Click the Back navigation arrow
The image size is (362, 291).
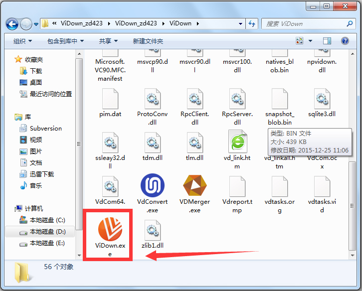[x=12, y=24]
